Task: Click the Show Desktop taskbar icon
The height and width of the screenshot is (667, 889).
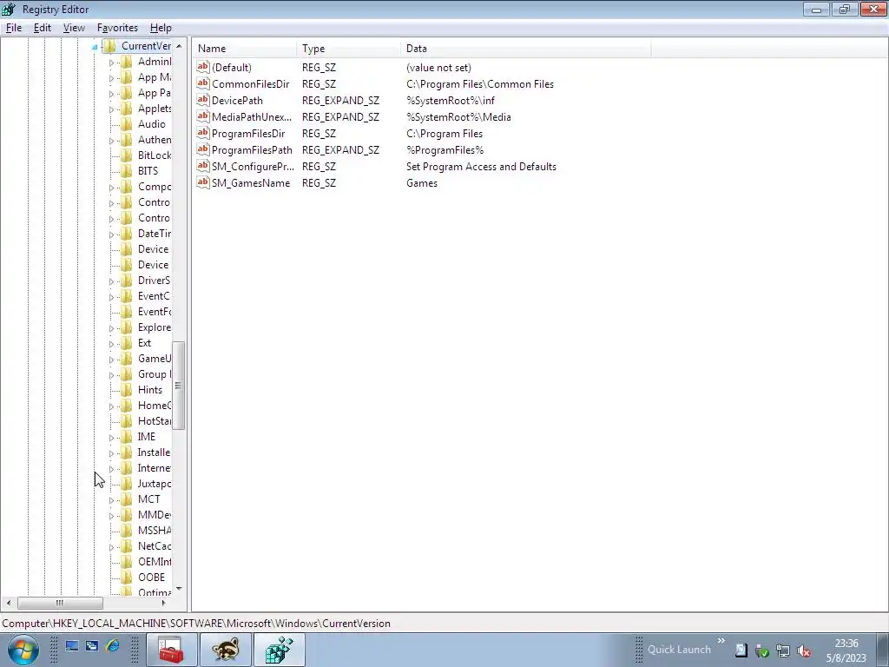Action: [72, 645]
